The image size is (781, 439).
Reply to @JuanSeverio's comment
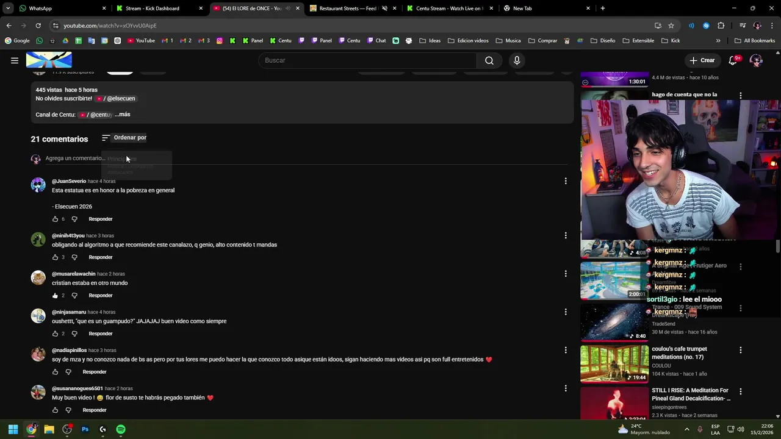(101, 219)
